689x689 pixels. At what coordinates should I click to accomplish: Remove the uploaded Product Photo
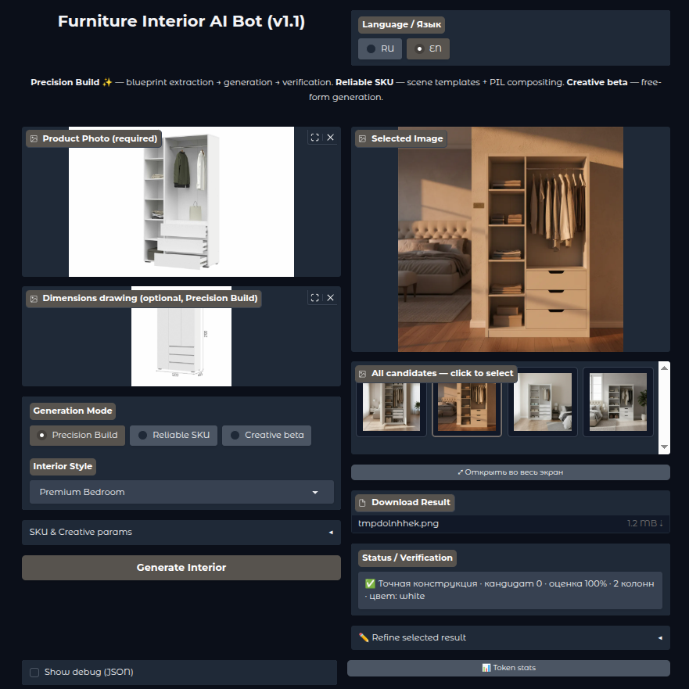(x=330, y=137)
